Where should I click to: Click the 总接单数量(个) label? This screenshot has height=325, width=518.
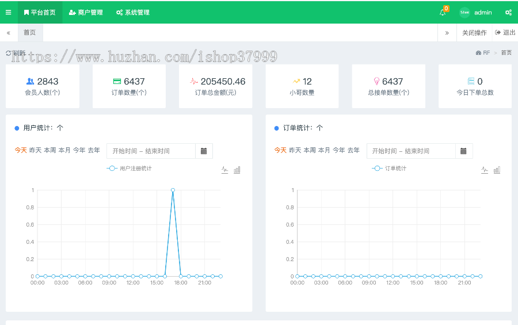pyautogui.click(x=389, y=93)
